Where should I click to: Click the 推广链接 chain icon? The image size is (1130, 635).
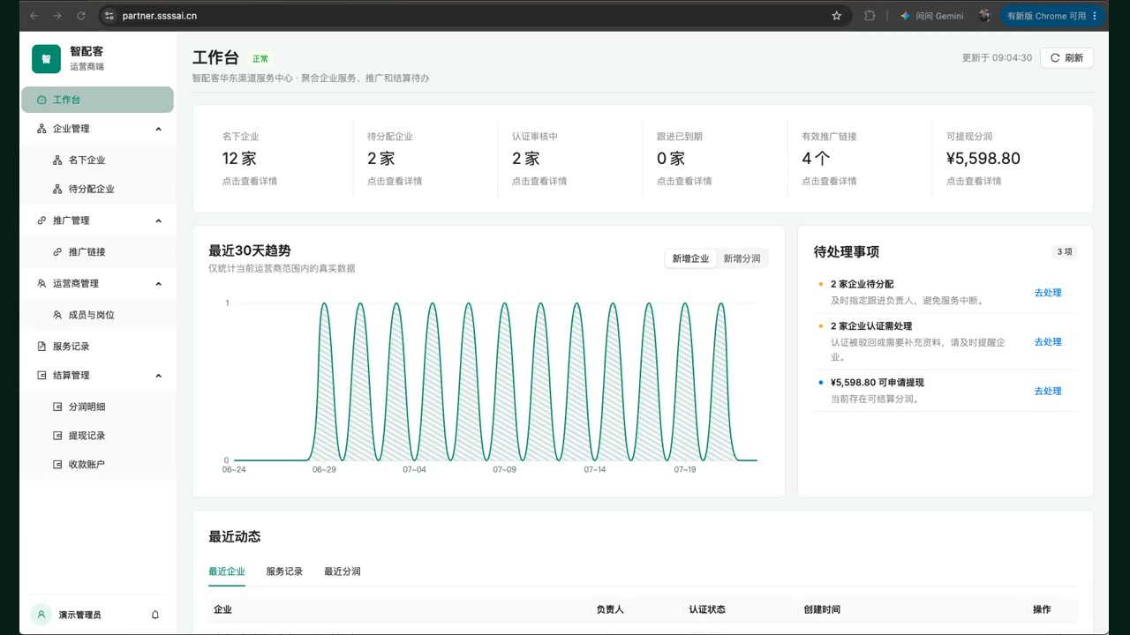tap(57, 251)
